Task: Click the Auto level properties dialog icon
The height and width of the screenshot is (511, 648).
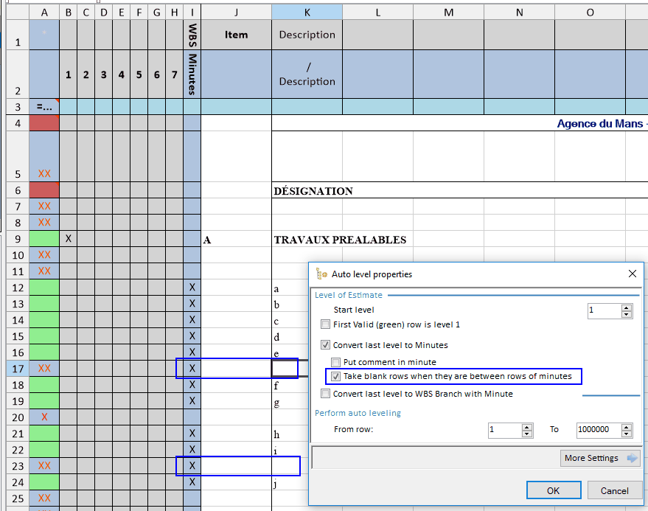Action: [321, 274]
